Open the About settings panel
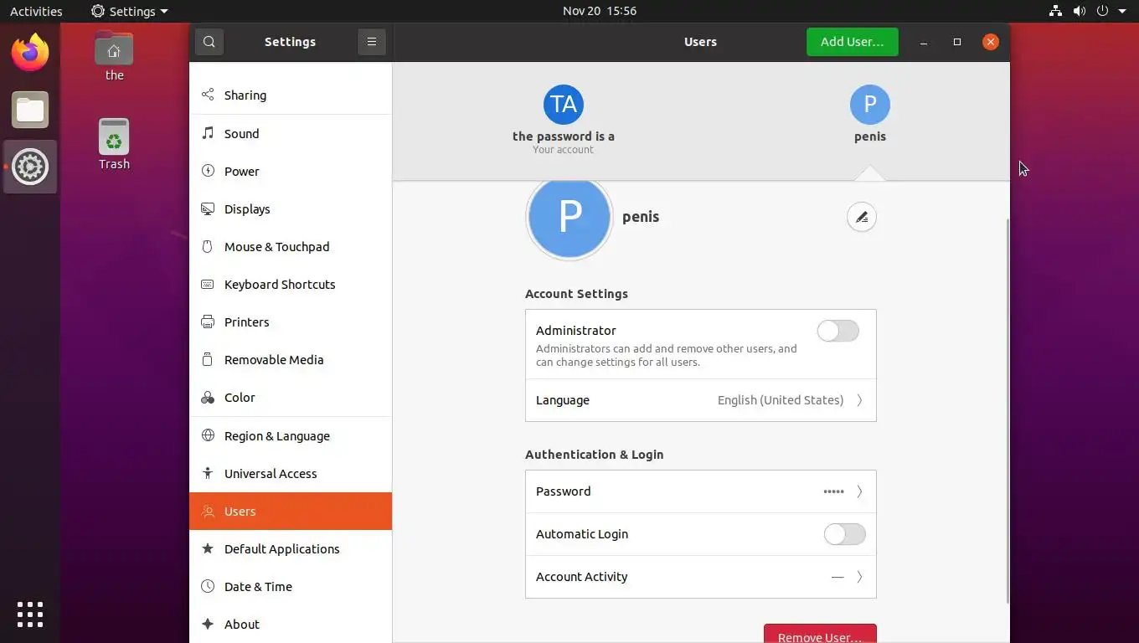 [291, 624]
